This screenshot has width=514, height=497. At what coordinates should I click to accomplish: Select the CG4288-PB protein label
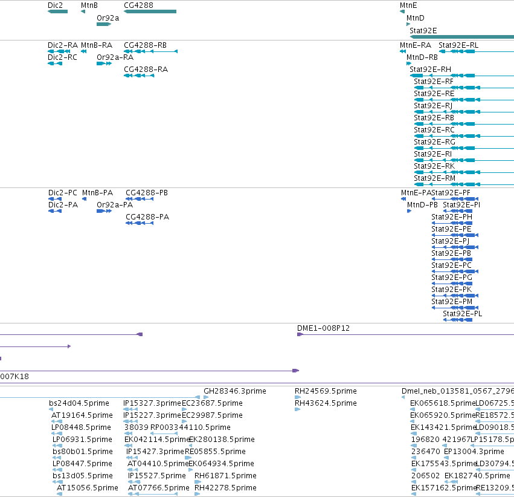pos(147,193)
